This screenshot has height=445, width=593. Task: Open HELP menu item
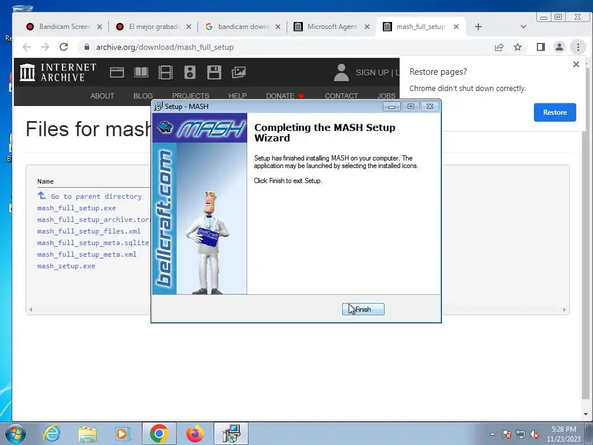[x=237, y=96]
